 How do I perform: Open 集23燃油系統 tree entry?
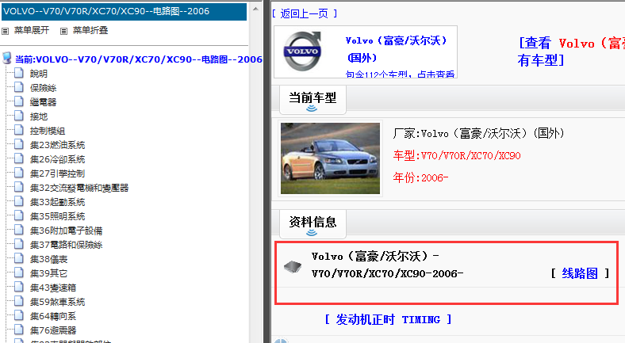[57, 145]
